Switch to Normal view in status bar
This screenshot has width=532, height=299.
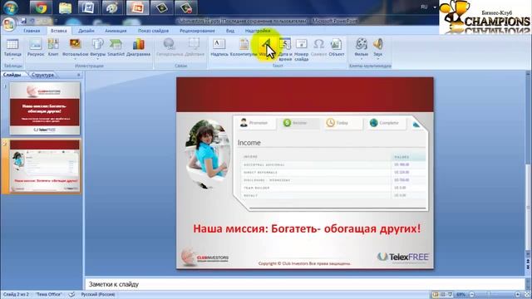[x=436, y=294]
